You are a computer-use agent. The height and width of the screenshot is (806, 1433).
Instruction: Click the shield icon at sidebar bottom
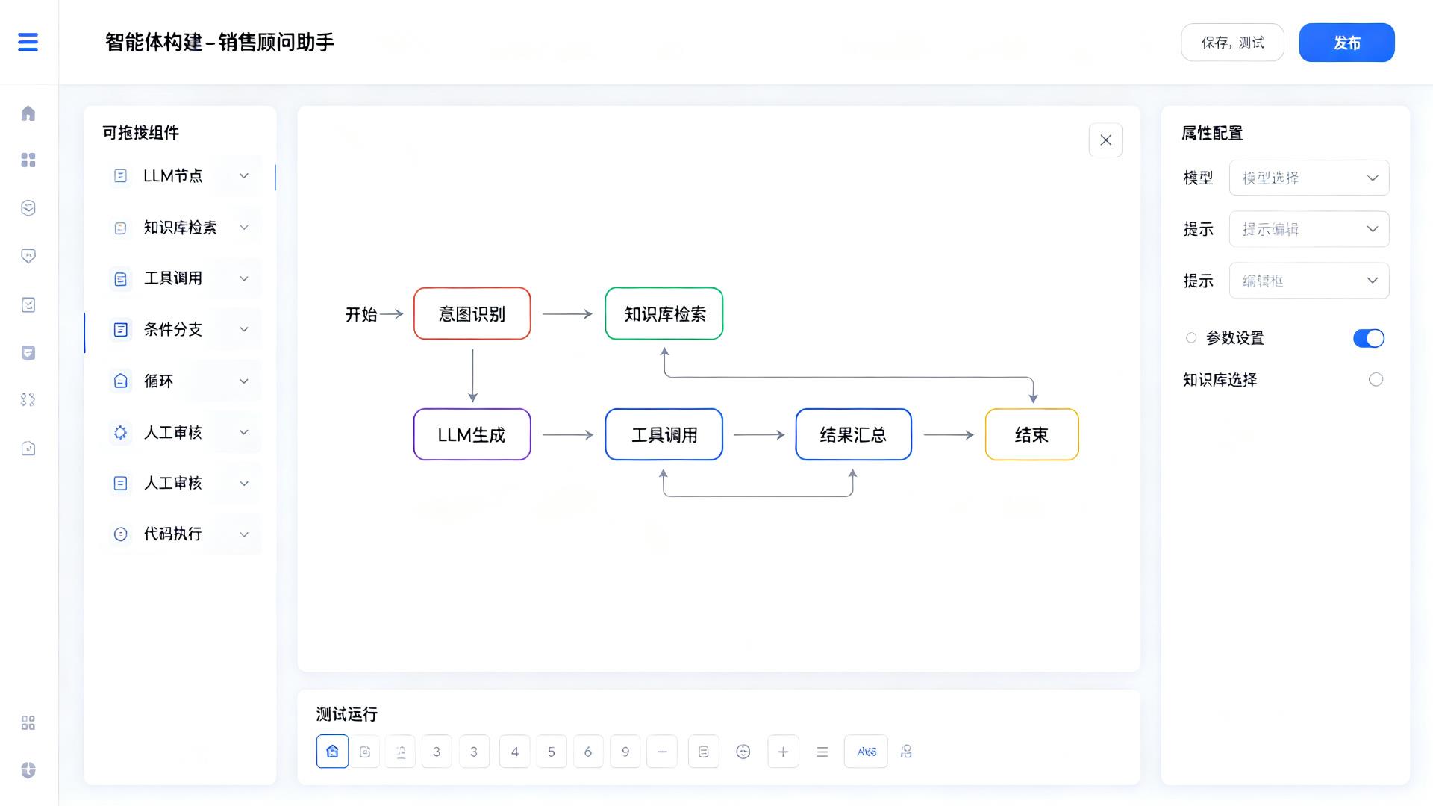[x=28, y=770]
